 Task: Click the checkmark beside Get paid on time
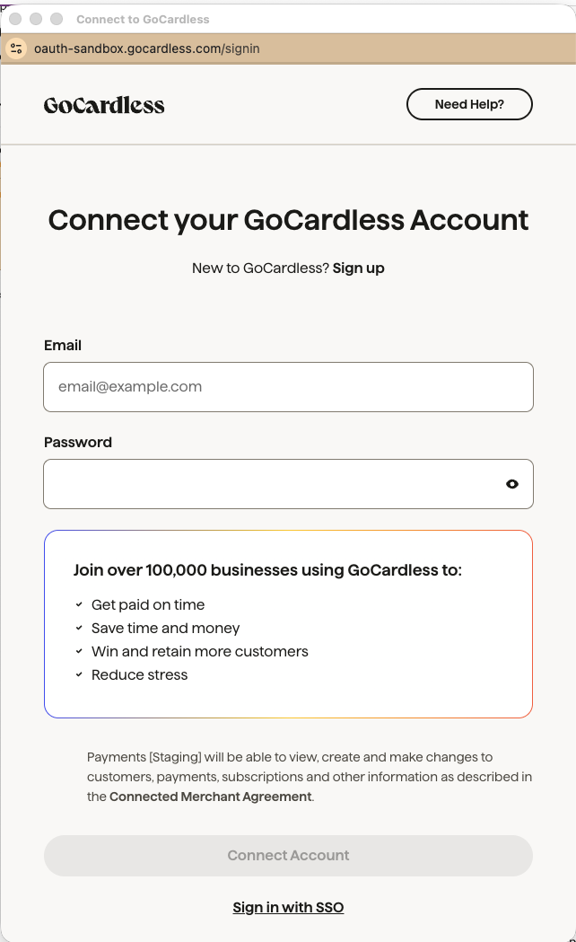point(79,605)
